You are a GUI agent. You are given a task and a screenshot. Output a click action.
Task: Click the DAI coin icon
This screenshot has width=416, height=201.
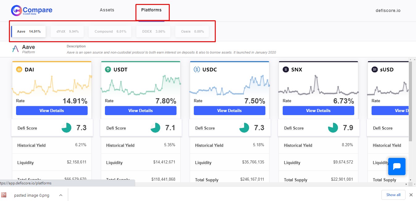pyautogui.click(x=19, y=70)
